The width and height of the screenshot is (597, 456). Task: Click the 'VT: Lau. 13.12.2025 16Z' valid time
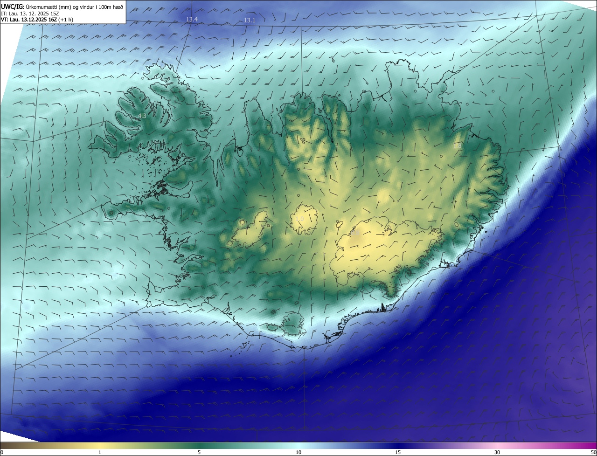30,20
